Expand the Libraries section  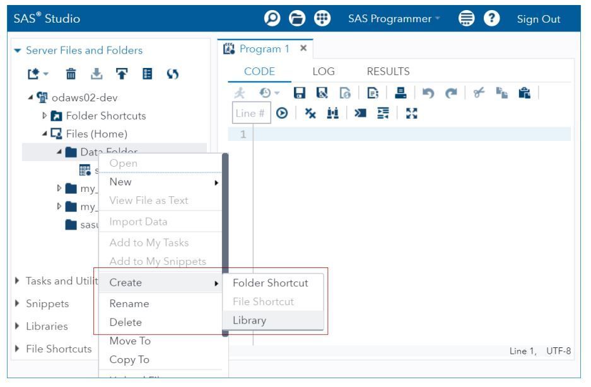(x=17, y=326)
